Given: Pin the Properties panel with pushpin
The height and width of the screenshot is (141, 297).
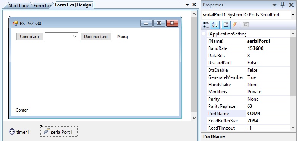Looking at the screenshot, I should click(x=283, y=5).
